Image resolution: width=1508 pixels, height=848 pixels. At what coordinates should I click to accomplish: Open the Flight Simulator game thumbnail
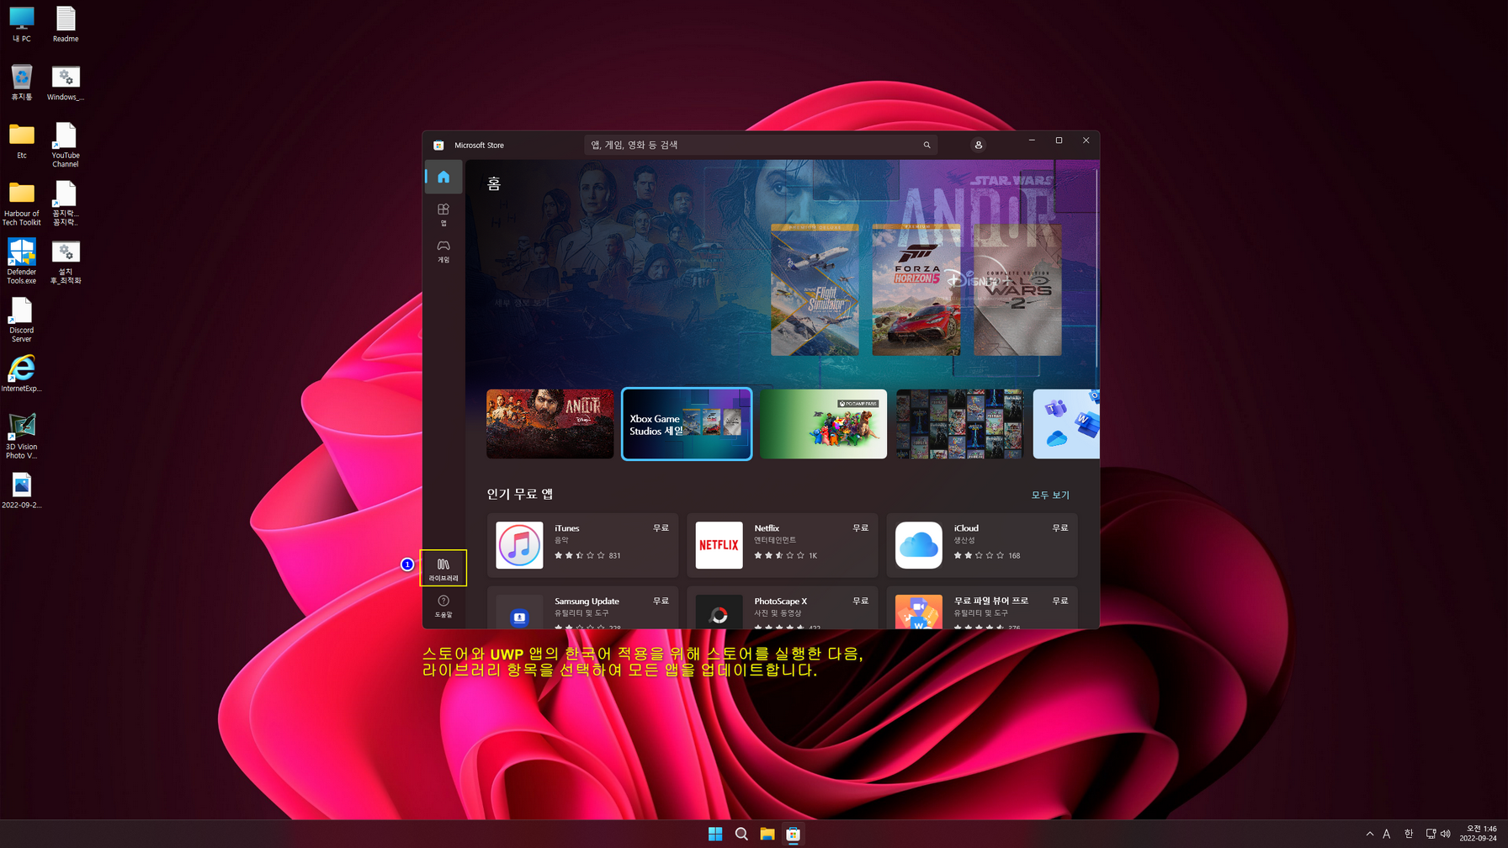[815, 289]
